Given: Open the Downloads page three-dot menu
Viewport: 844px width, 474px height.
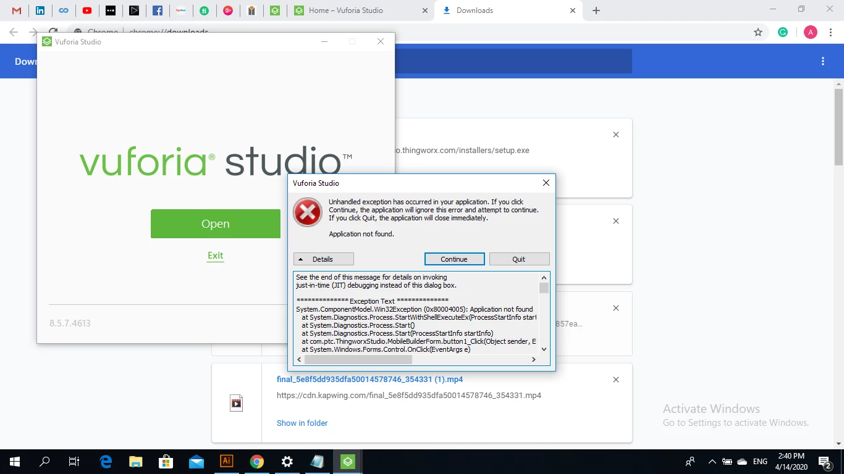Looking at the screenshot, I should (x=823, y=61).
